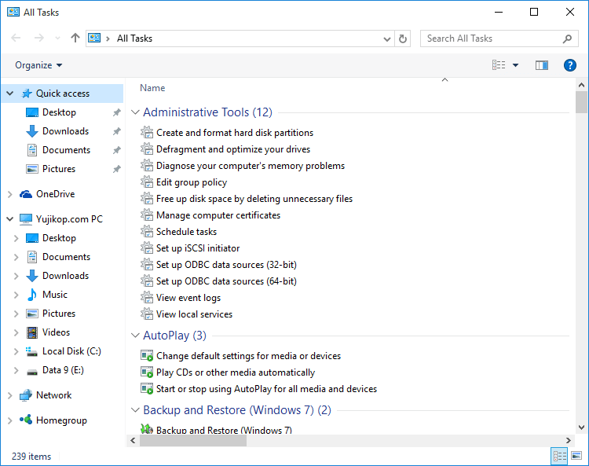Open Create and format hard disk partitions
Image resolution: width=589 pixels, height=466 pixels.
235,133
